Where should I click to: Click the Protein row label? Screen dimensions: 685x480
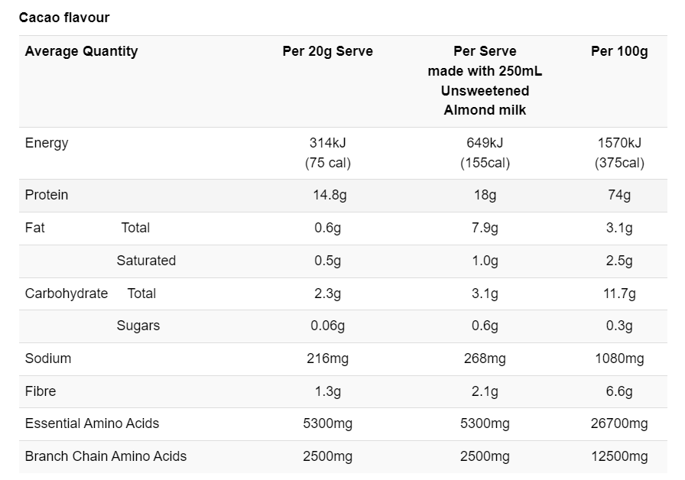tap(47, 195)
